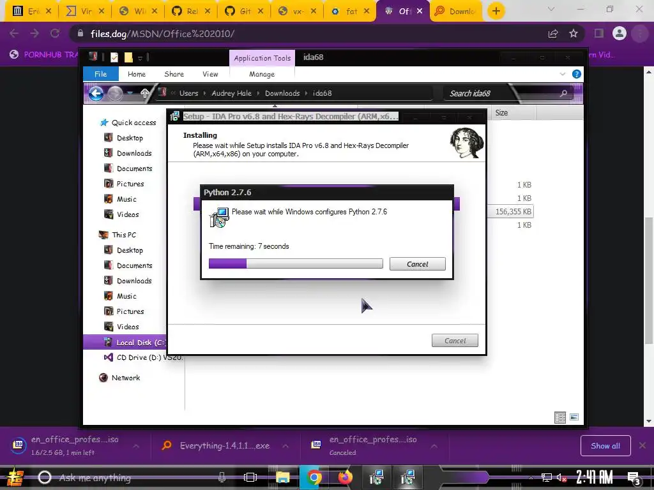The width and height of the screenshot is (654, 490).
Task: Open the Windows Start menu
Action: 15,477
